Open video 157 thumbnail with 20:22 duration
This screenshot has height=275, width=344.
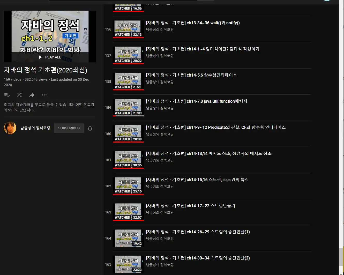coord(128,55)
